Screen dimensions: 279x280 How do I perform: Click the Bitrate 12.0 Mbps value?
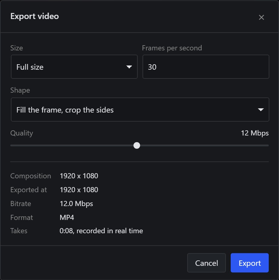[76, 204]
